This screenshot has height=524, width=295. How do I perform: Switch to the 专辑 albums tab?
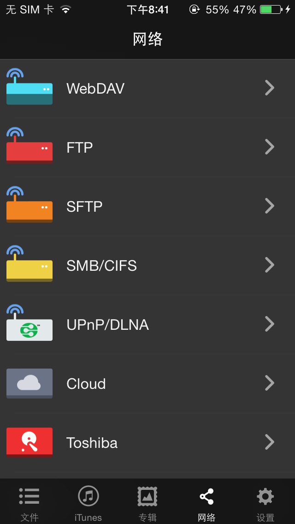point(147,503)
